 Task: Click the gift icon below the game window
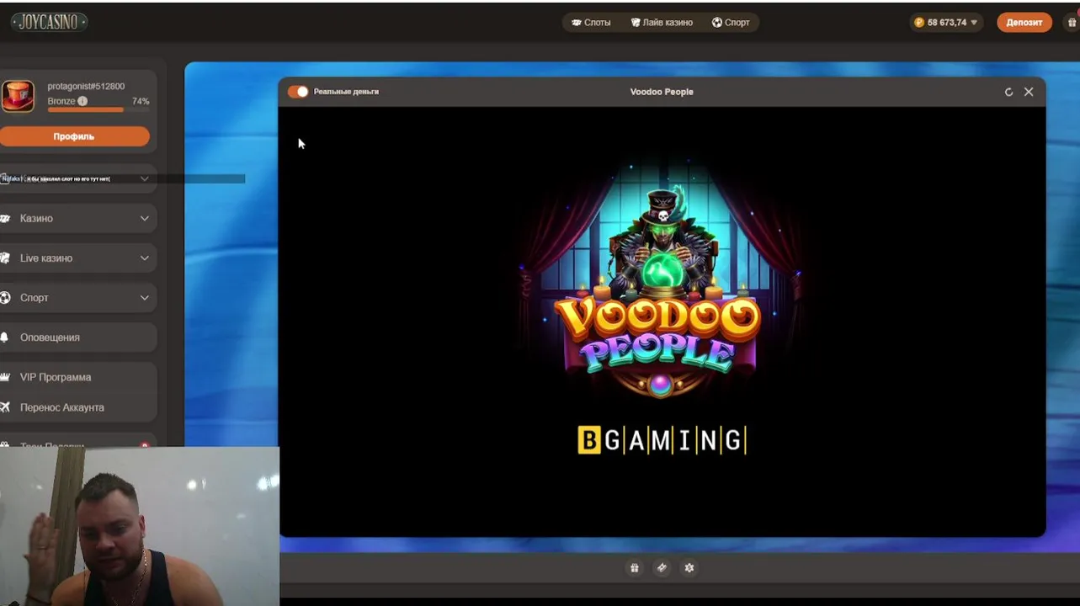(x=635, y=568)
